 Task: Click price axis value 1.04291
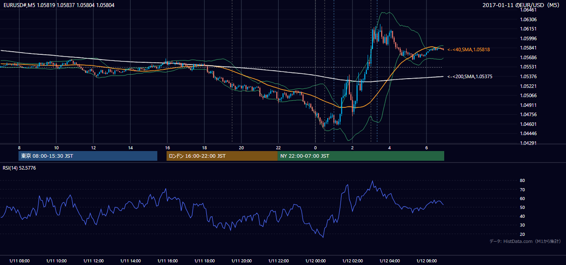pos(529,143)
